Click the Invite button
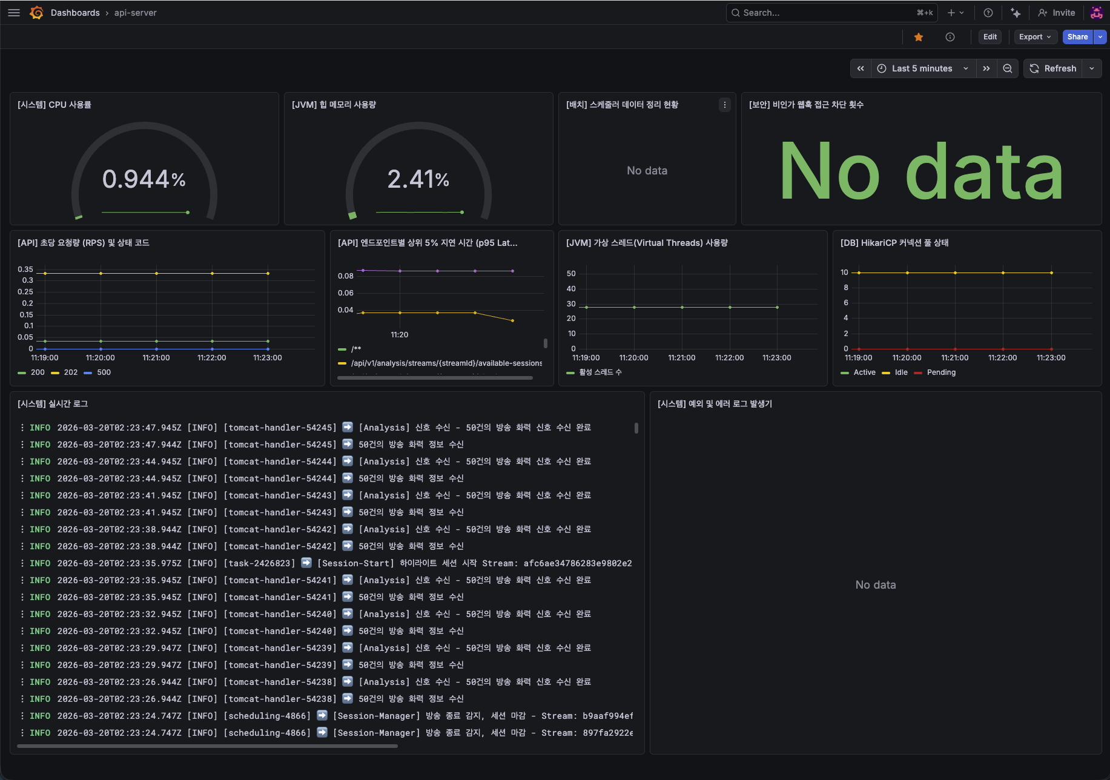The width and height of the screenshot is (1110, 780). [x=1057, y=13]
